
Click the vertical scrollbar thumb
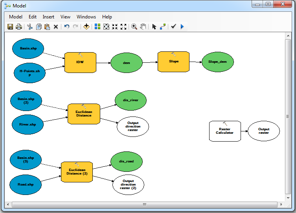point(288,117)
